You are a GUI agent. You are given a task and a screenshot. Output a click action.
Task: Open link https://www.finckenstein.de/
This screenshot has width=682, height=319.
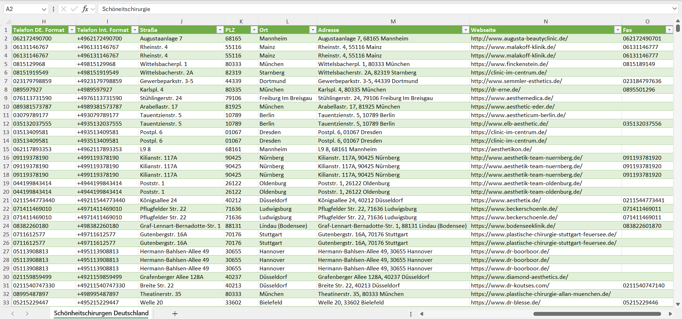(x=510, y=64)
